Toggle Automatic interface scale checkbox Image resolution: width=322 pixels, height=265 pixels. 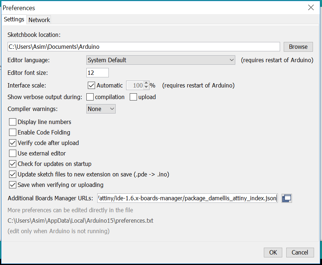pyautogui.click(x=91, y=85)
